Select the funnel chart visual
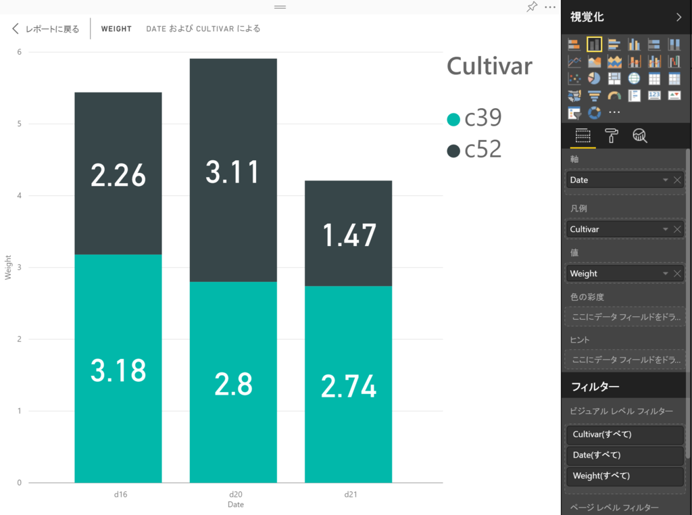This screenshot has width=692, height=515. 594,95
